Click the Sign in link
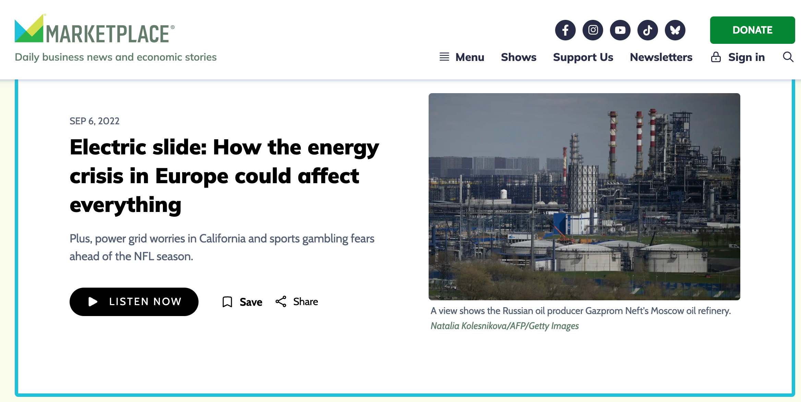Viewport: 801px width, 402px height. (746, 57)
